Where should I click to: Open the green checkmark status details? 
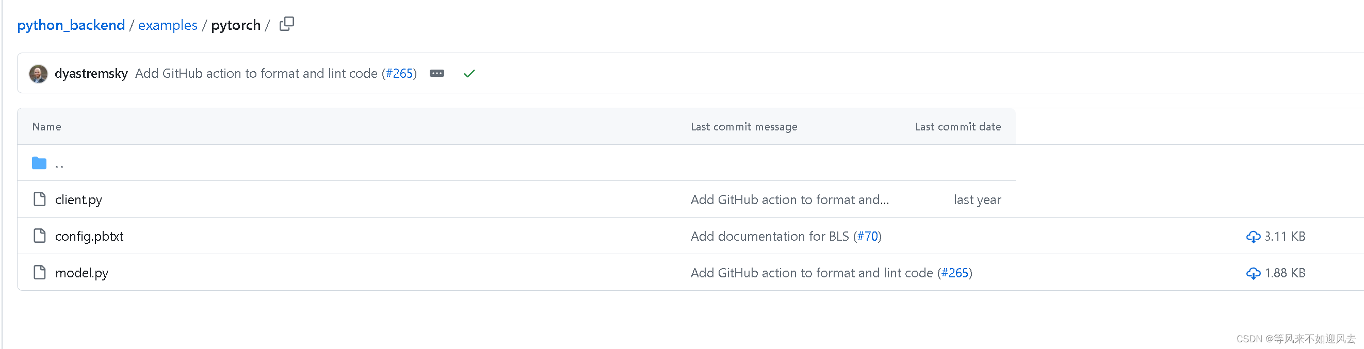pos(469,74)
